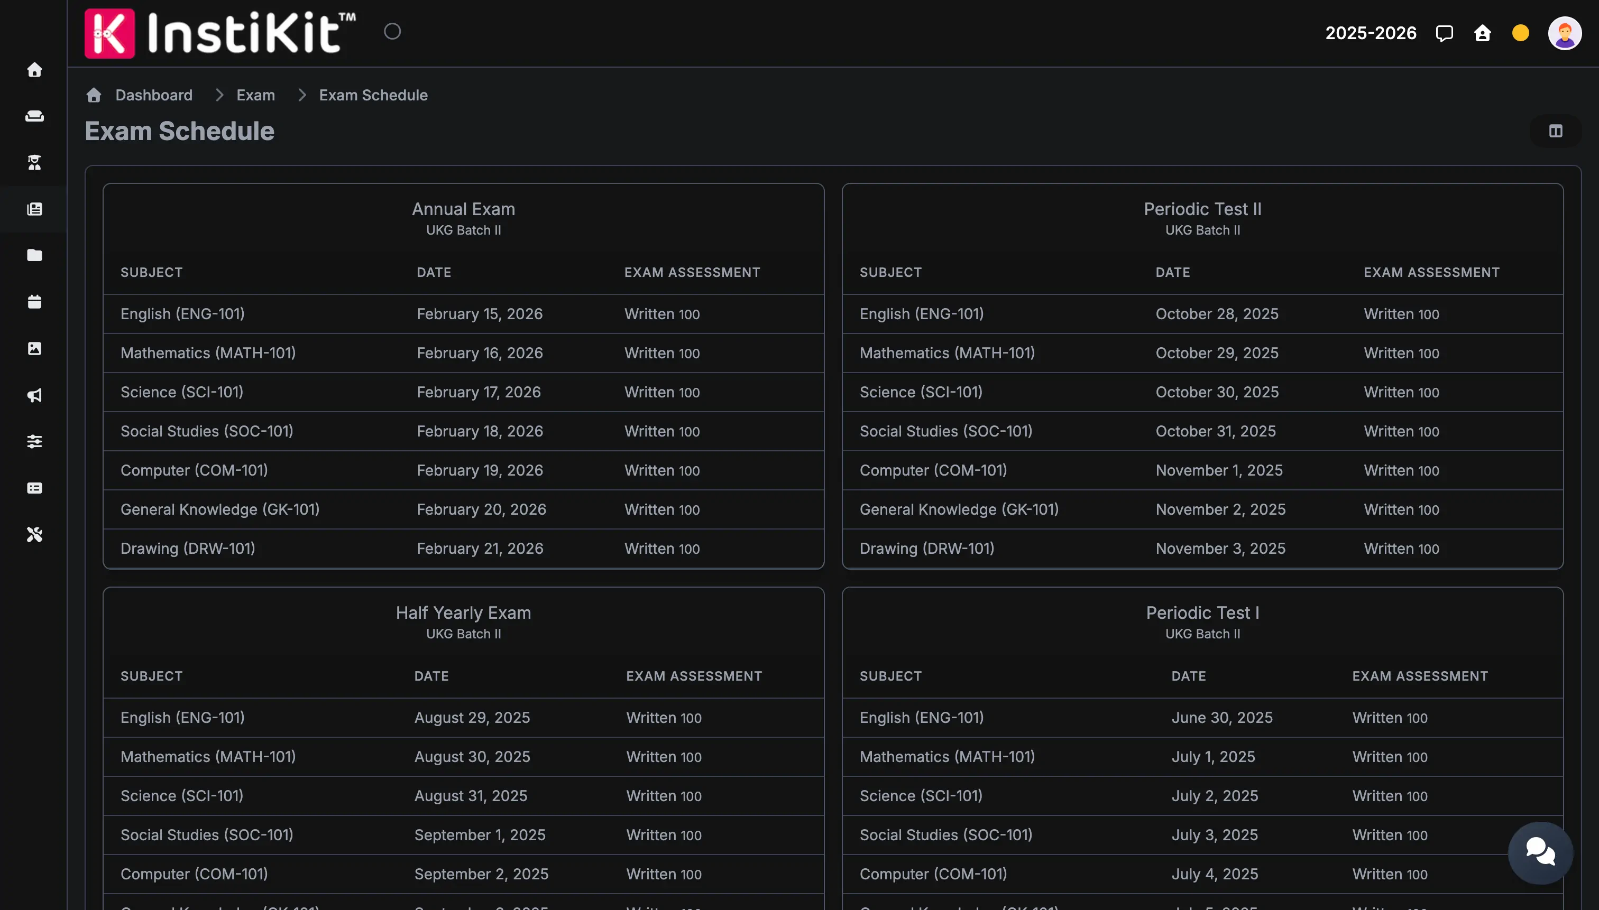Image resolution: width=1599 pixels, height=910 pixels.
Task: Toggle the circle icon beside InstiKit logo
Action: (392, 31)
